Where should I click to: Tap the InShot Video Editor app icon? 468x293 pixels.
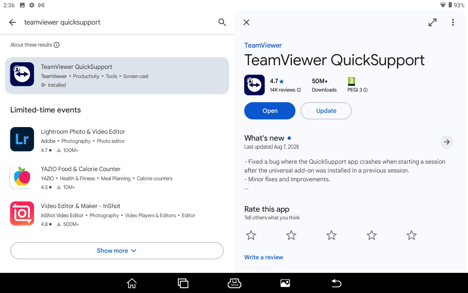pyautogui.click(x=22, y=213)
